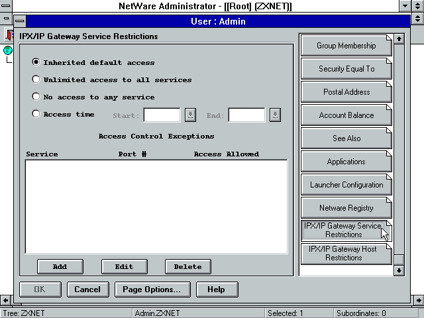Choose No access to any service

(x=93, y=97)
